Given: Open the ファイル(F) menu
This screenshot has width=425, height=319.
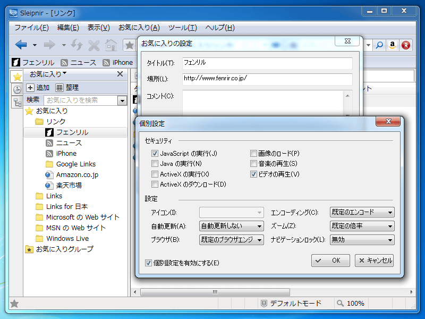Looking at the screenshot, I should tap(31, 28).
